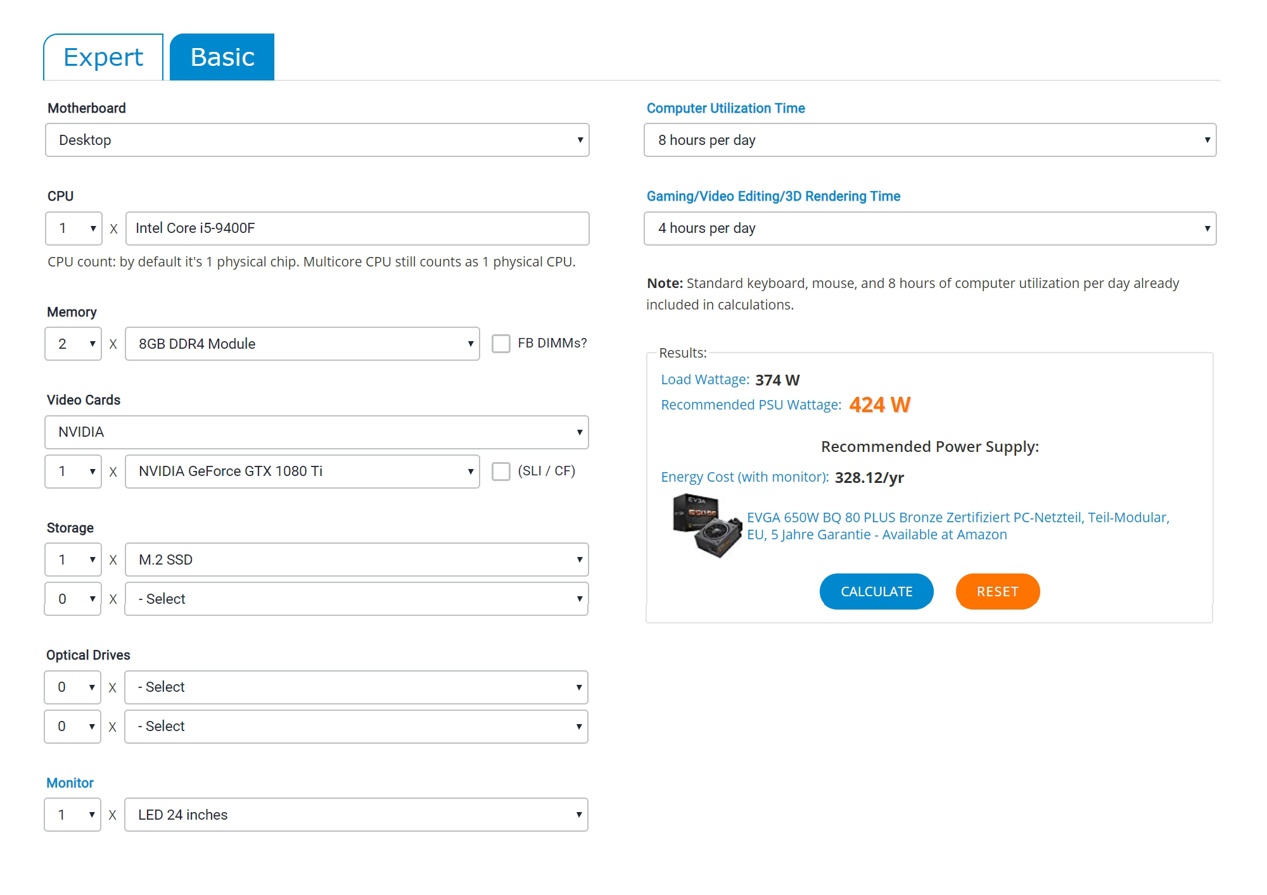Open the video card quantity dropdown
This screenshot has height=895, width=1267.
pyautogui.click(x=73, y=472)
